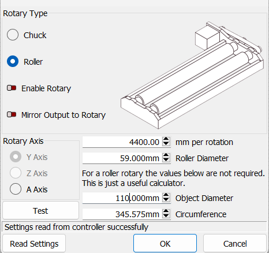The width and height of the screenshot is (269, 253).
Task: Toggle the Enable Rotary switch
Action: coord(12,88)
